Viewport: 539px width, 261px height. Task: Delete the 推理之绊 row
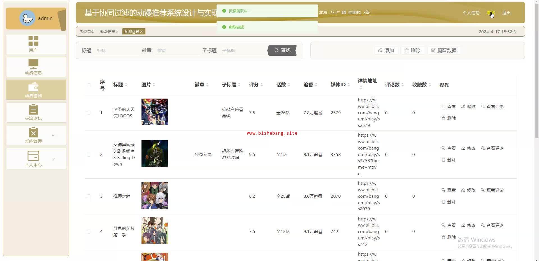pyautogui.click(x=449, y=202)
